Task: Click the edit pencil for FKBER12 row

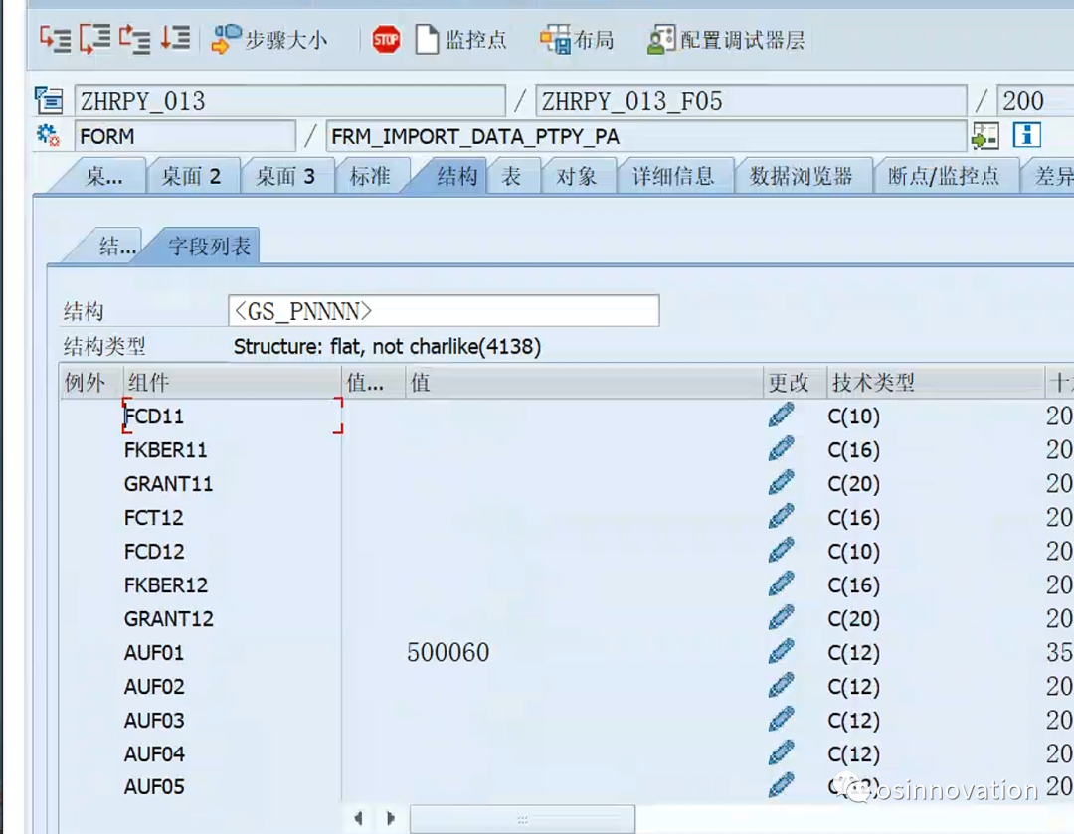Action: point(781,584)
